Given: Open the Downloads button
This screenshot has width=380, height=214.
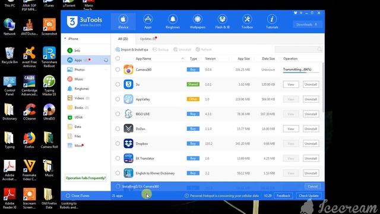Looking at the screenshot, I should point(307,24).
